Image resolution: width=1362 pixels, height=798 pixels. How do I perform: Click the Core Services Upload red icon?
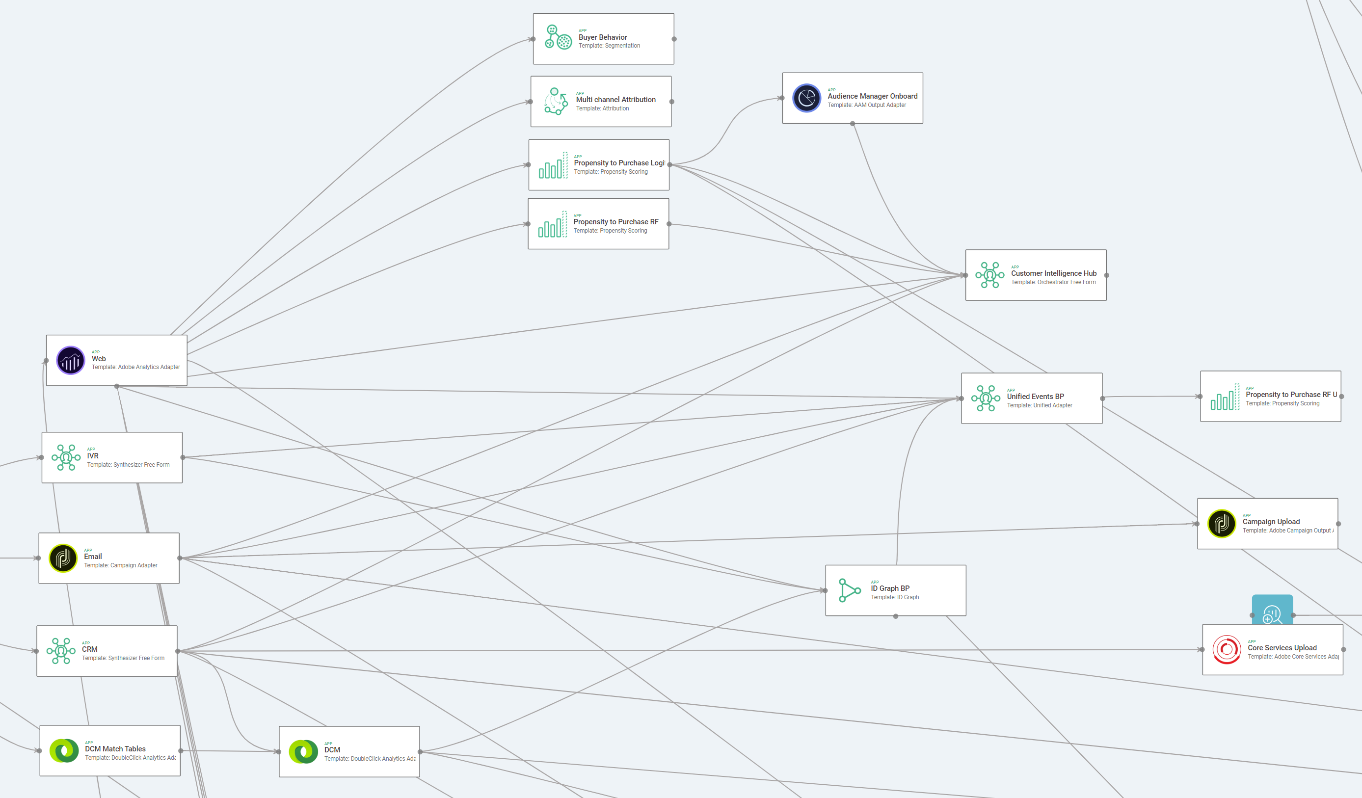[x=1227, y=649]
